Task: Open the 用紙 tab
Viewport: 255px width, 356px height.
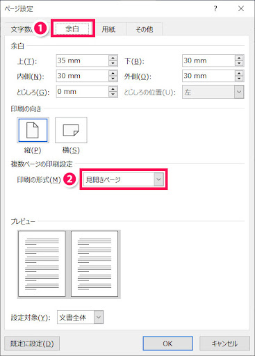Action: pos(108,29)
